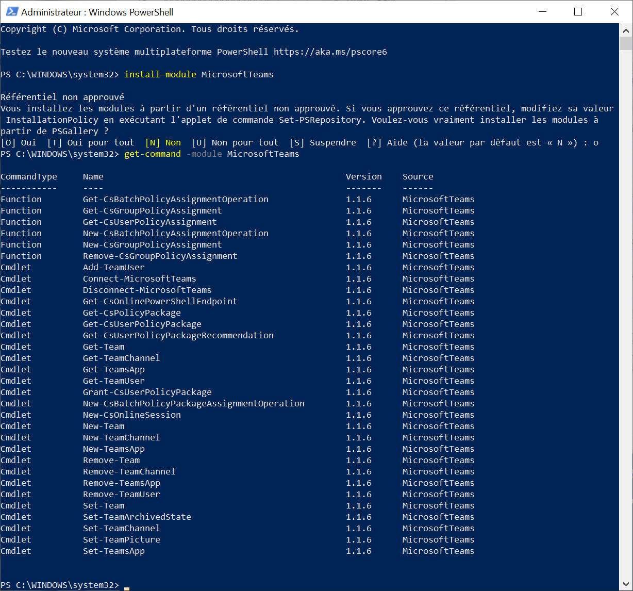
Task: Click the Remove-Team cmdlet name
Action: (111, 460)
